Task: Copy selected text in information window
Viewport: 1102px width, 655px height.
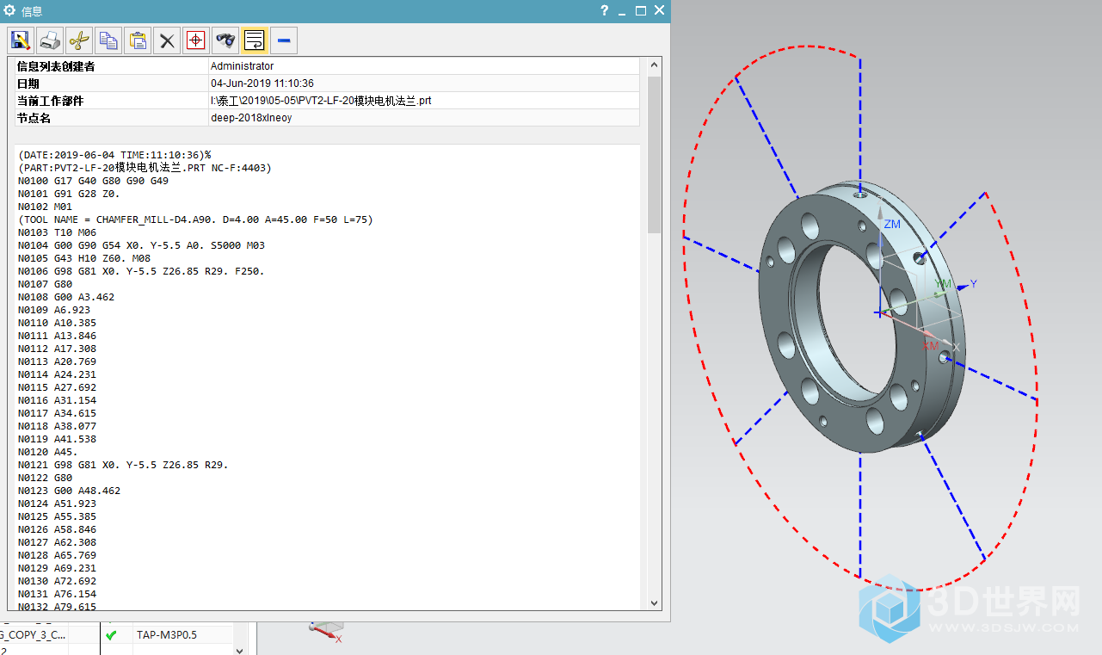Action: (108, 40)
